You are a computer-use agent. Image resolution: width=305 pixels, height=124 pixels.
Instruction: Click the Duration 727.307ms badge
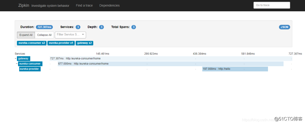(44, 27)
